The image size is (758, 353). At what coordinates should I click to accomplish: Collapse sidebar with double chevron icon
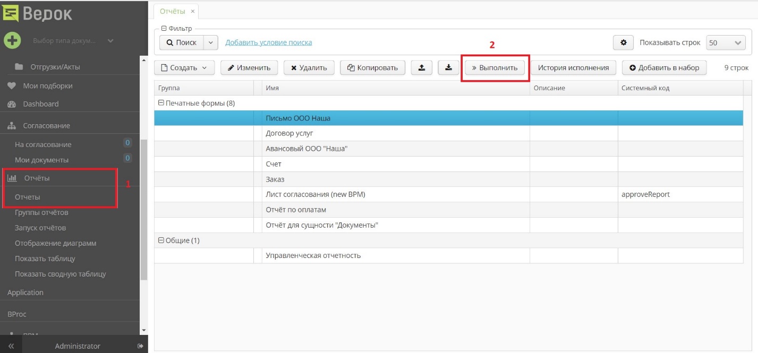[11, 346]
